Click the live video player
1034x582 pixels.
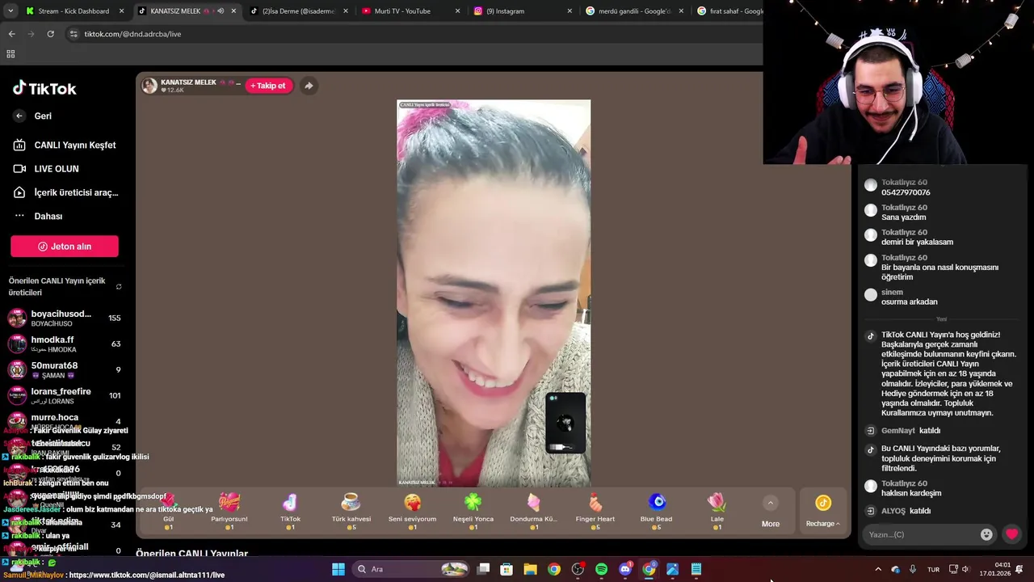(494, 293)
